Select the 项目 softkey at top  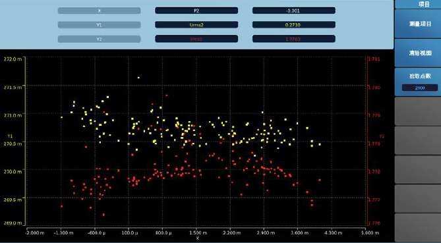pos(418,4)
